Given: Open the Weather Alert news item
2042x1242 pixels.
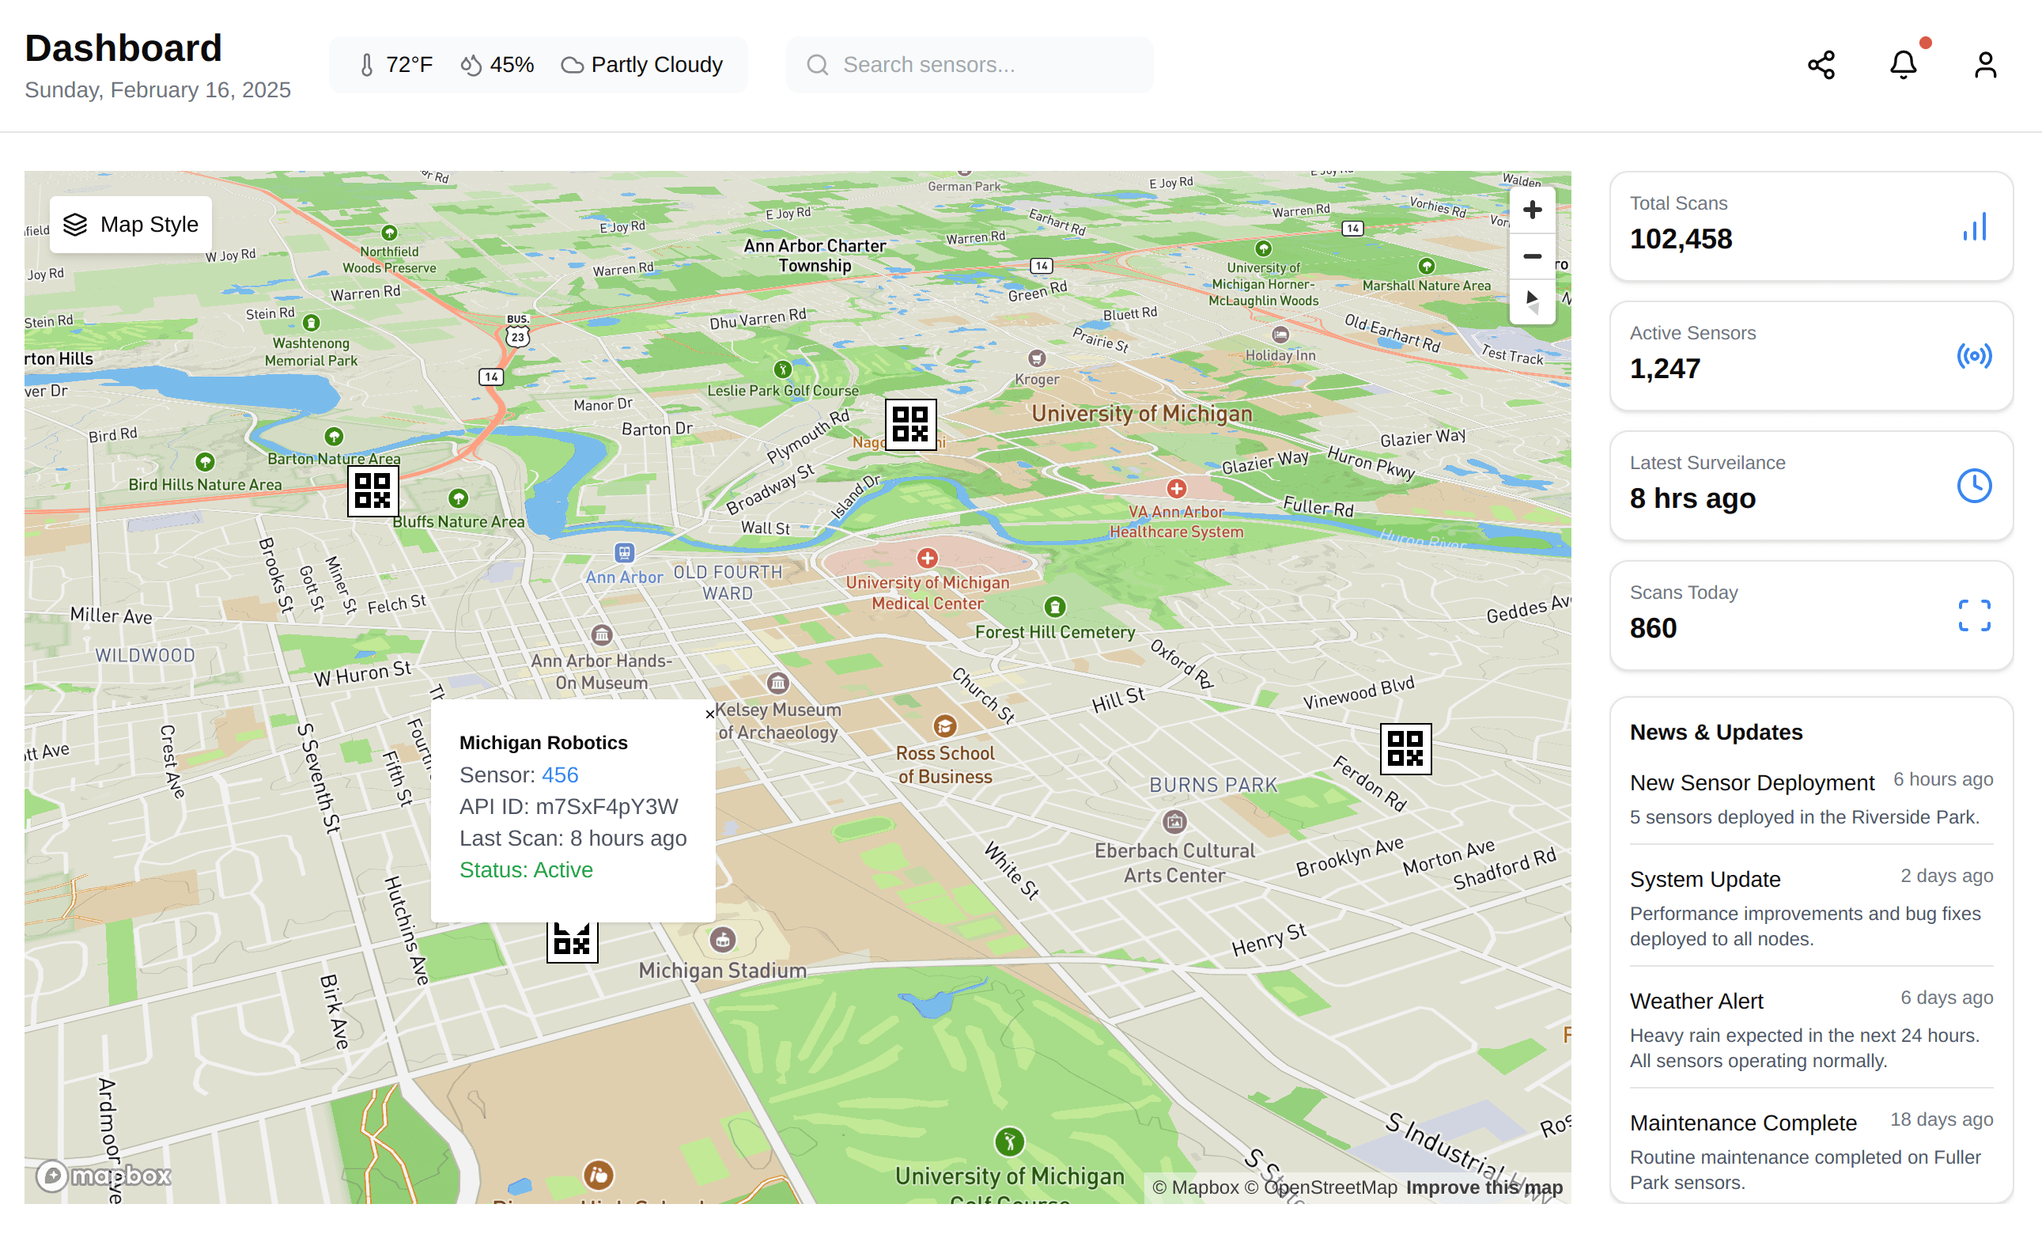Looking at the screenshot, I should [1811, 1029].
